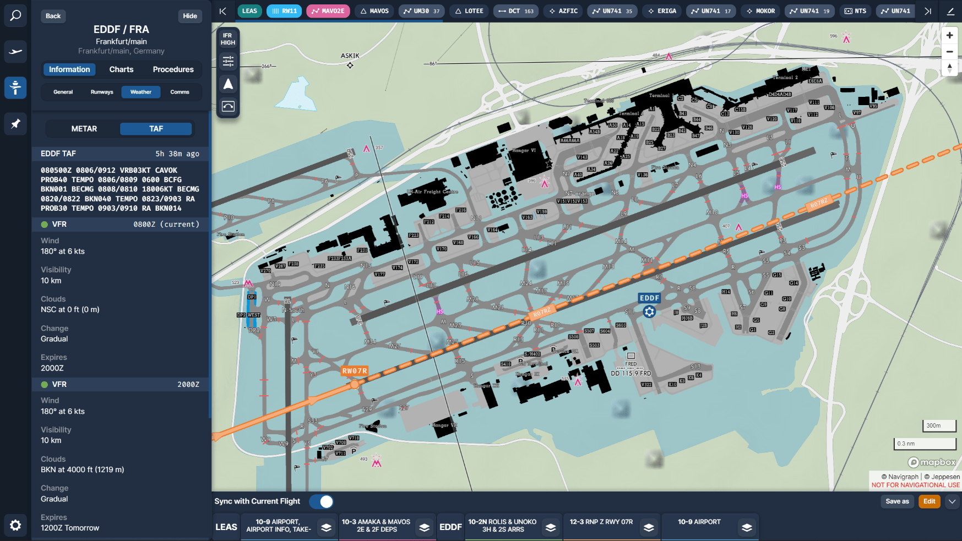Open settings via the gear icon

(15, 526)
